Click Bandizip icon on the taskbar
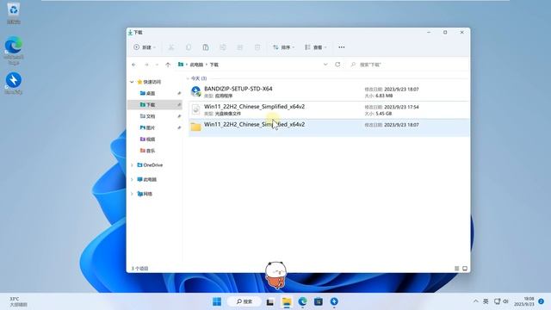 pos(334,301)
